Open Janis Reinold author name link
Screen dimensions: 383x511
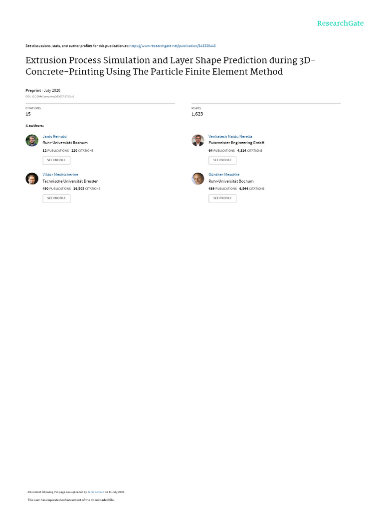[x=54, y=136]
